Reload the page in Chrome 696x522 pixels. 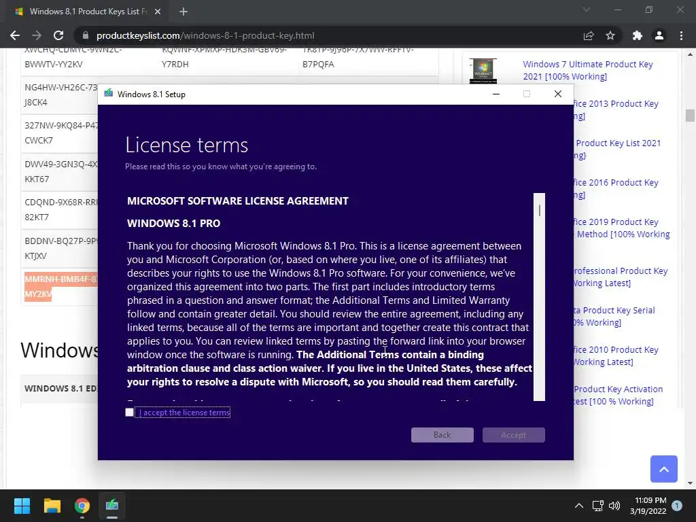click(x=58, y=35)
